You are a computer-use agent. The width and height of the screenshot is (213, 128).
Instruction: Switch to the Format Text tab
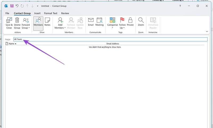click(51, 13)
